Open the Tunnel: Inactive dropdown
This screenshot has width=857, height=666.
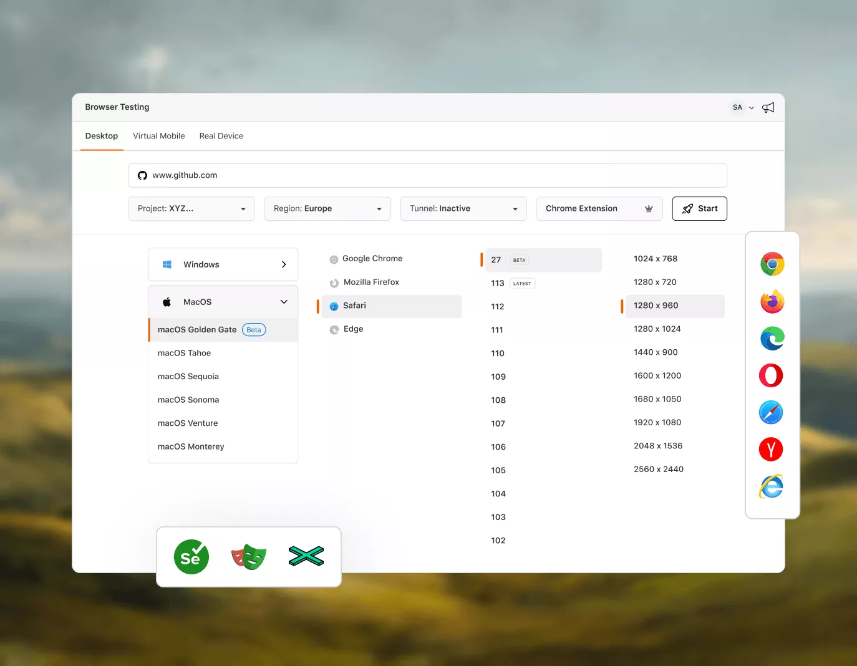click(x=463, y=208)
